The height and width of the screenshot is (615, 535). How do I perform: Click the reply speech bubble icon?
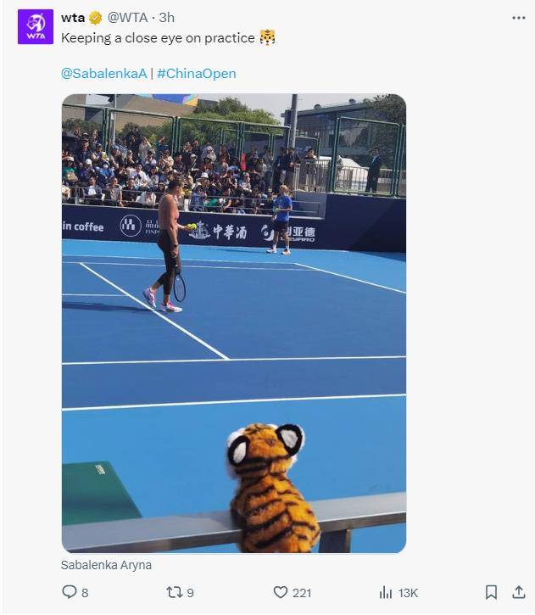point(70,592)
